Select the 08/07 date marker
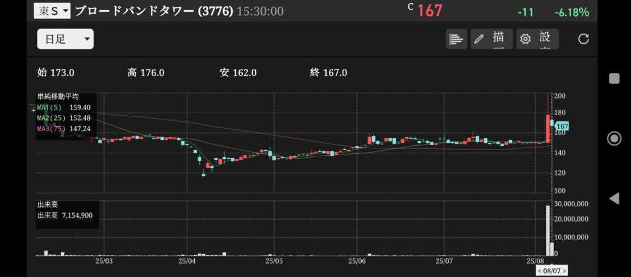The height and width of the screenshot is (277, 631). (x=552, y=271)
